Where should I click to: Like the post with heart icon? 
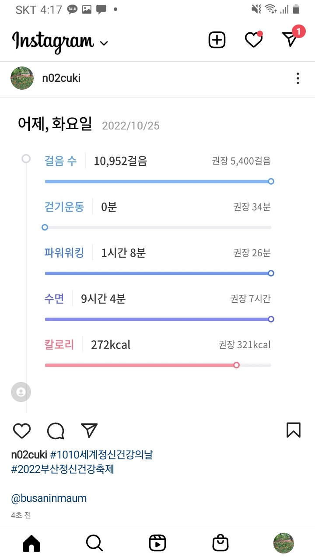(x=22, y=430)
